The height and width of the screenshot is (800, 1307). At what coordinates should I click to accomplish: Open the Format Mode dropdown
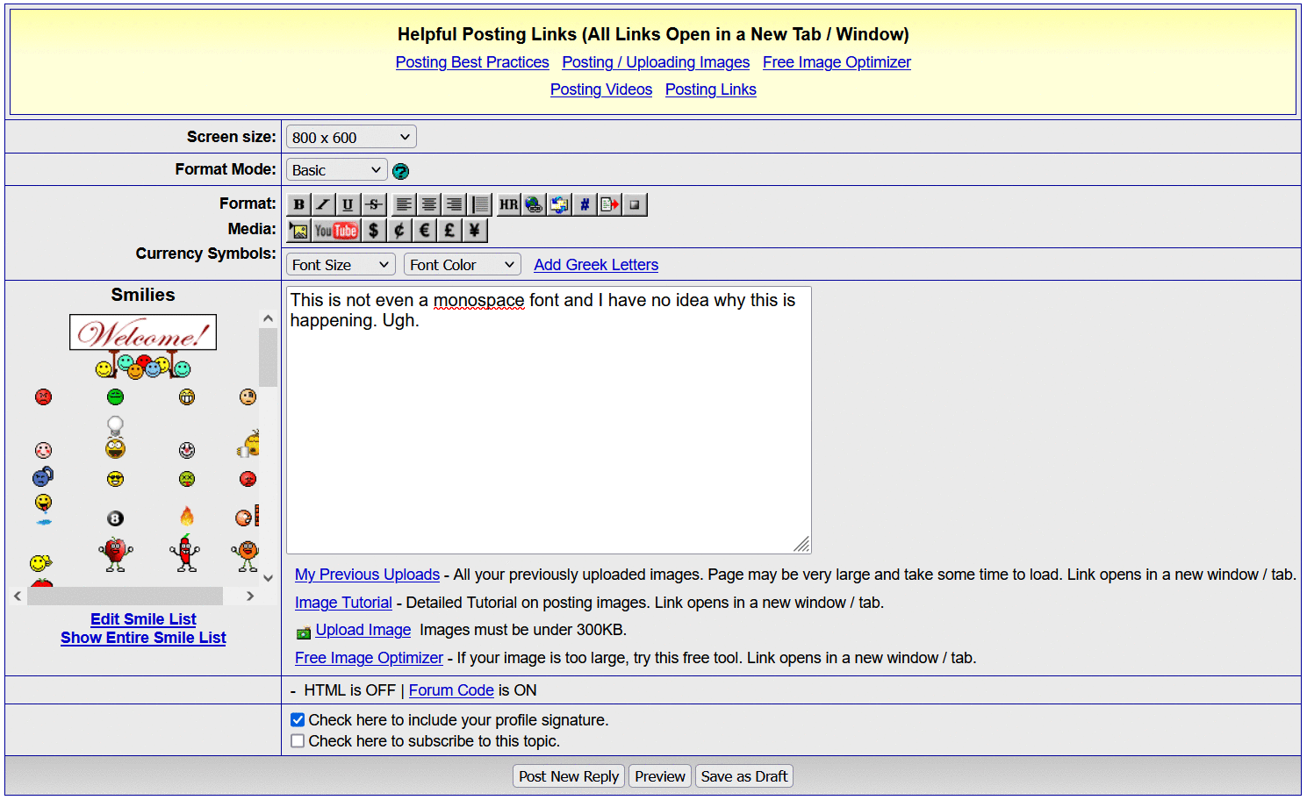click(337, 169)
